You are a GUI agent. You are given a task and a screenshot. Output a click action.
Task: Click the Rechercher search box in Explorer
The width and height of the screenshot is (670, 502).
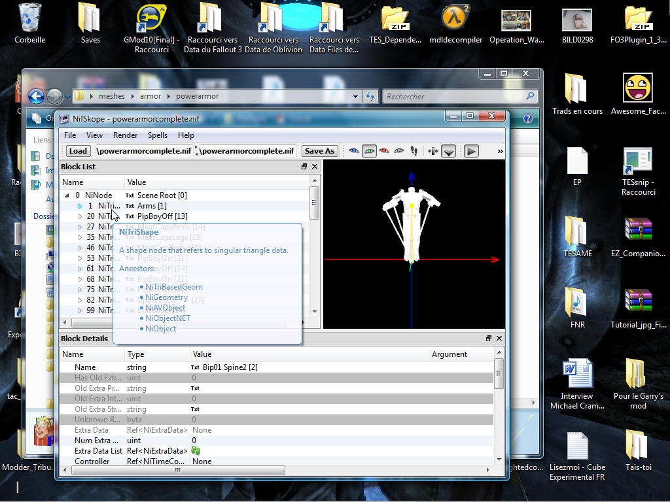(x=459, y=97)
